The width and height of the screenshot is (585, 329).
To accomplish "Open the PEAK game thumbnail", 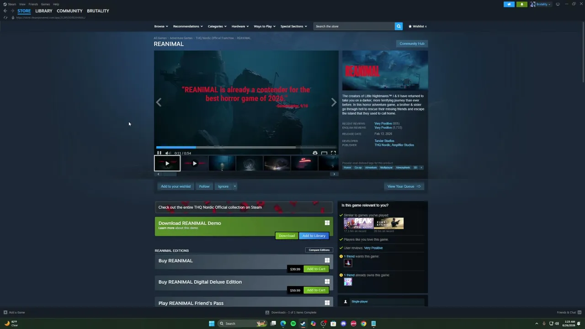I will coord(359,223).
